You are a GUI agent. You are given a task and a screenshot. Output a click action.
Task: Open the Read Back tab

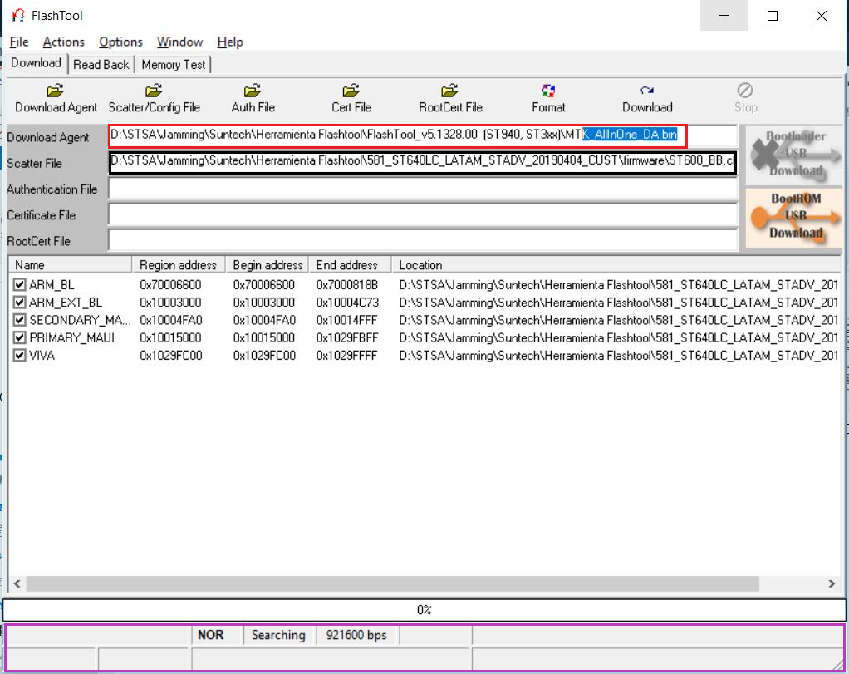(x=101, y=65)
